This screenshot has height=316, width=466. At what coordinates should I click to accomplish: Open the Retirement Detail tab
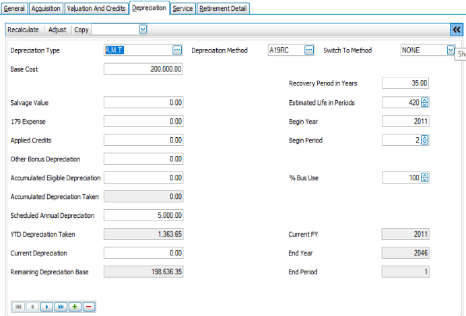pos(224,9)
